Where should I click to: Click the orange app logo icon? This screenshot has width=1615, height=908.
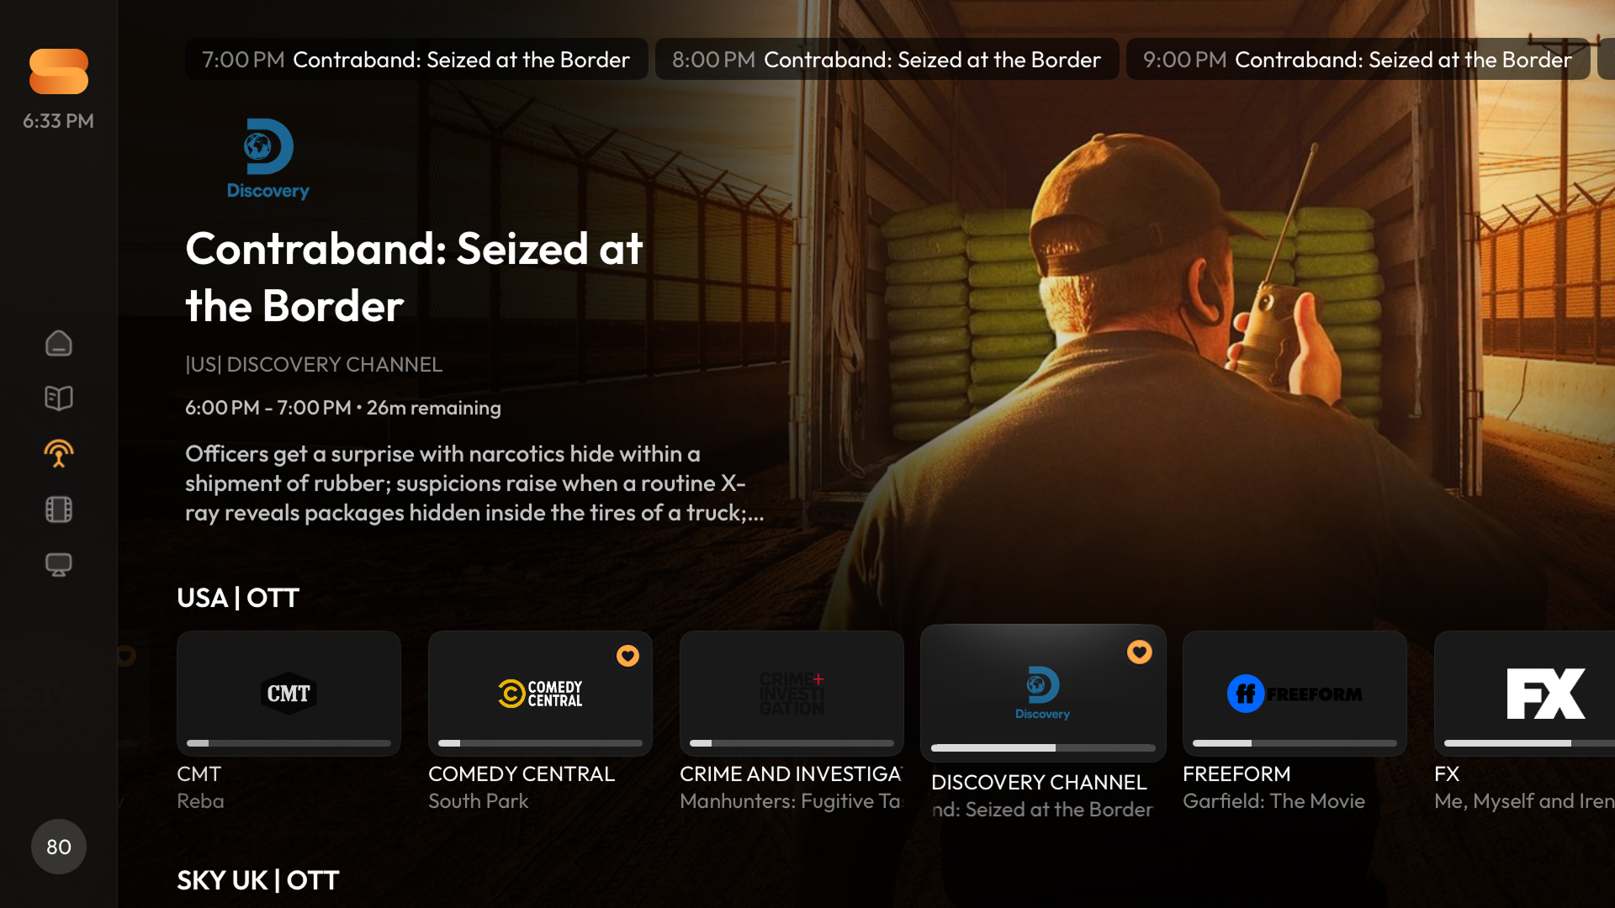pyautogui.click(x=58, y=71)
